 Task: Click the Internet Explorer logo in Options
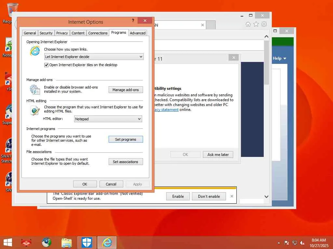35,51
